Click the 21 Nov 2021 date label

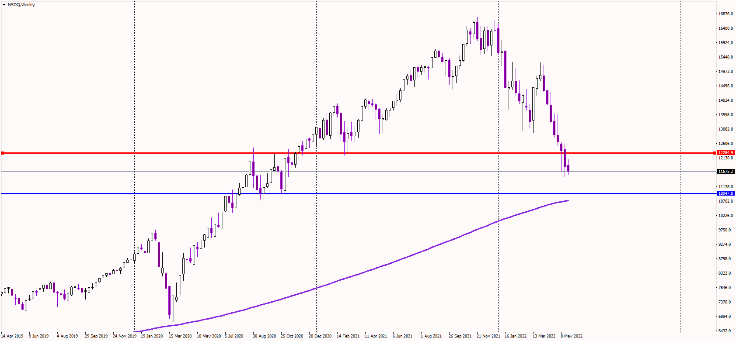point(488,336)
